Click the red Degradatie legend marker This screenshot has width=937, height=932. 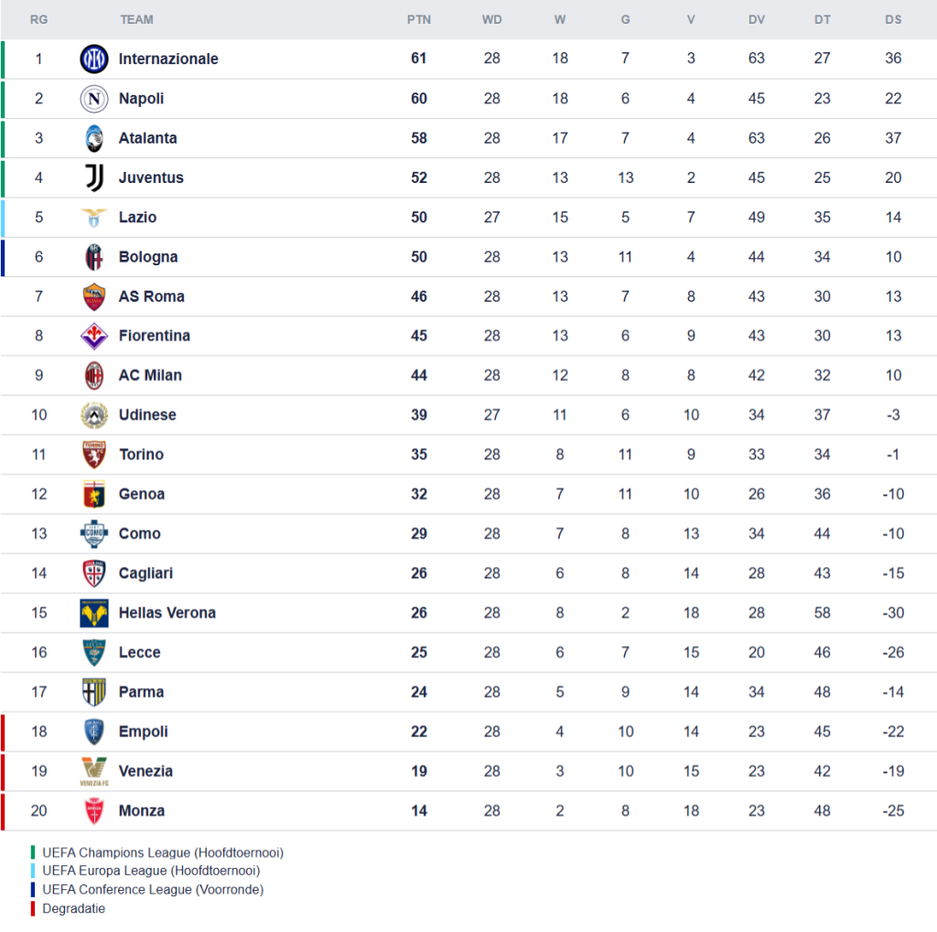coord(33,909)
